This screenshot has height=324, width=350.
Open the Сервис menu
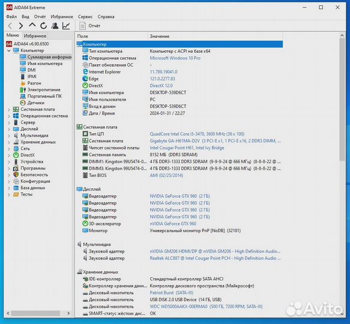pos(85,17)
